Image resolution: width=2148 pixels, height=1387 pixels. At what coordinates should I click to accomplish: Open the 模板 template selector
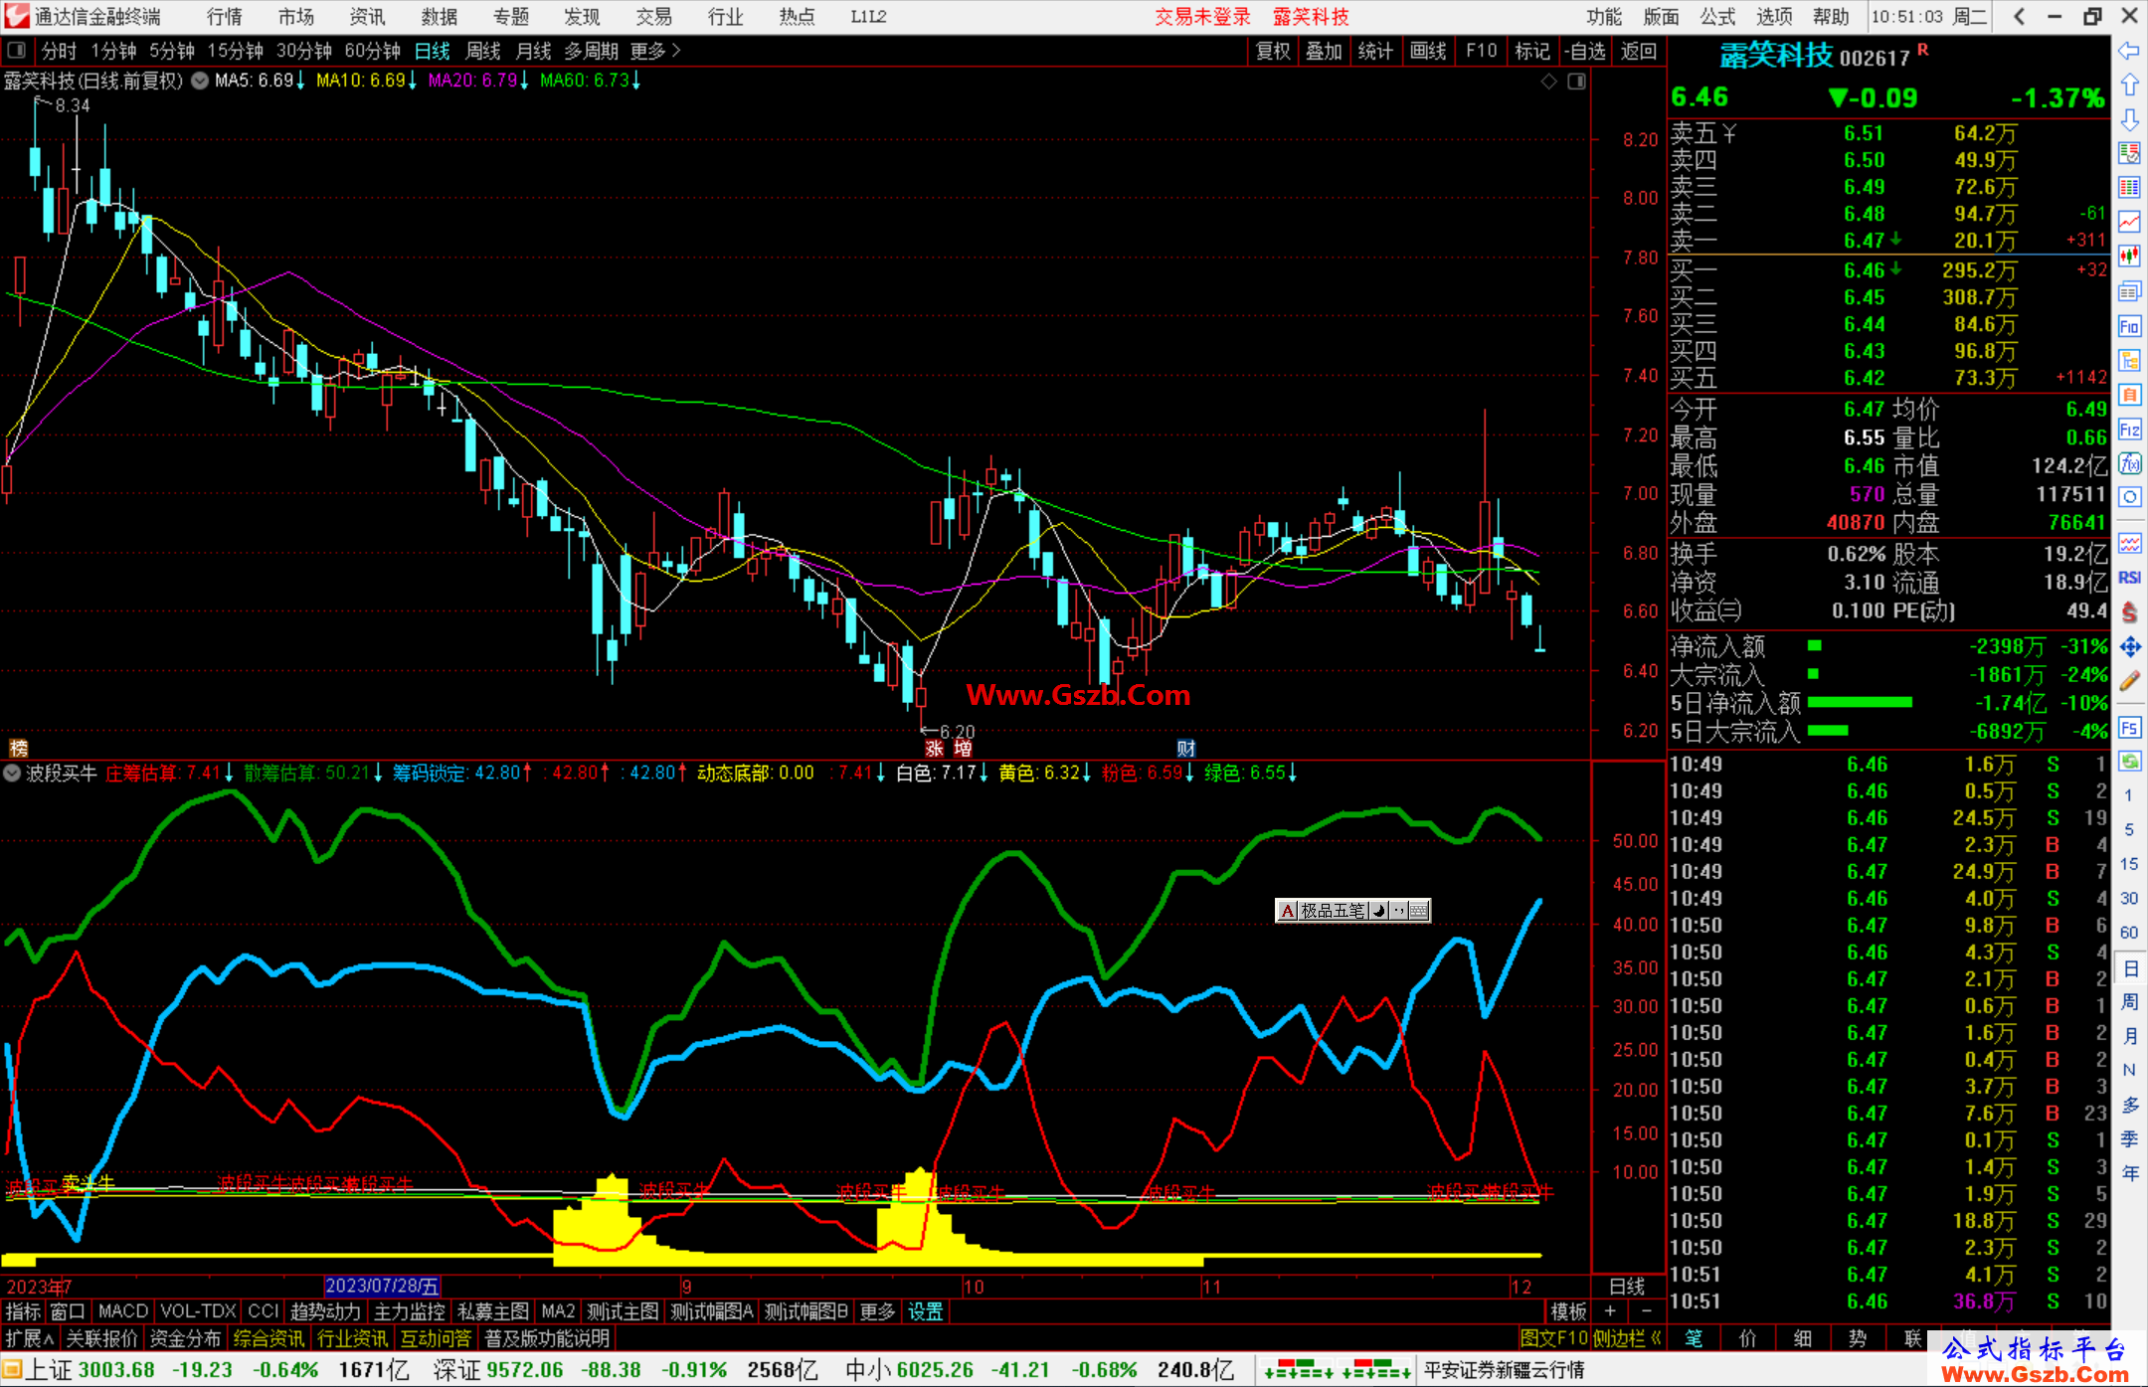[1568, 1311]
